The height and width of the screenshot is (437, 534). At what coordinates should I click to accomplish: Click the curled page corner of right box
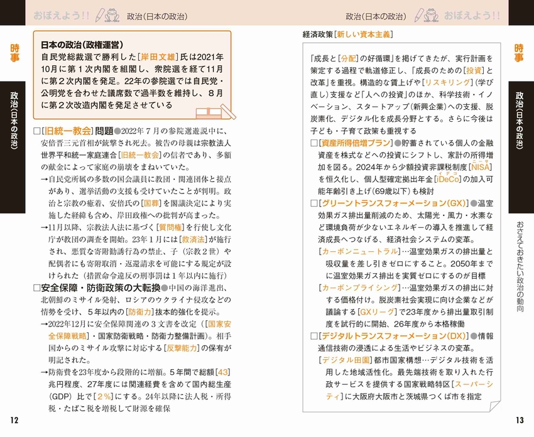494,406
